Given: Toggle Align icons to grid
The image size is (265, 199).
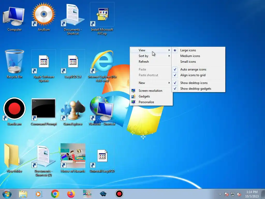Looking at the screenshot, I should [198, 75].
